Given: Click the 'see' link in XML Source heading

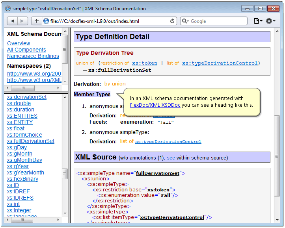Looking at the screenshot, I should [171, 158].
